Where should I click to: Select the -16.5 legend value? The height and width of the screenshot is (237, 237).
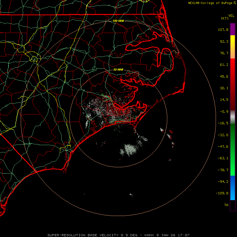click(223, 123)
